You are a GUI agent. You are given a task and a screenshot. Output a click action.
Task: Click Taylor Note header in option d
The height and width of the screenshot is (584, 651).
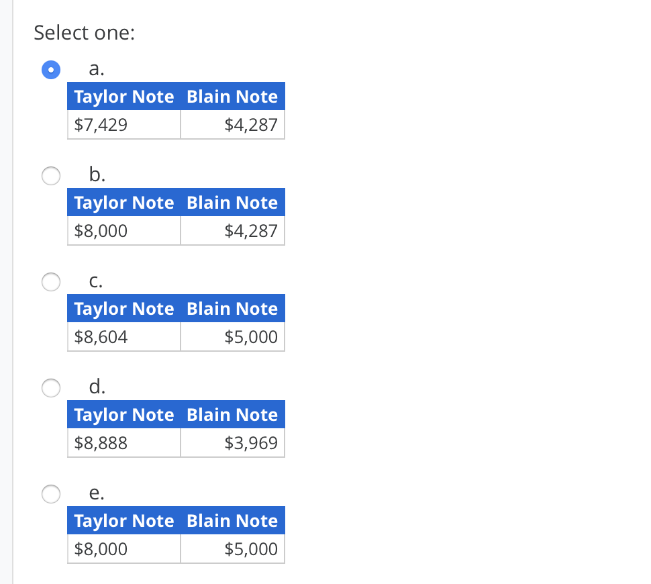[x=124, y=415]
